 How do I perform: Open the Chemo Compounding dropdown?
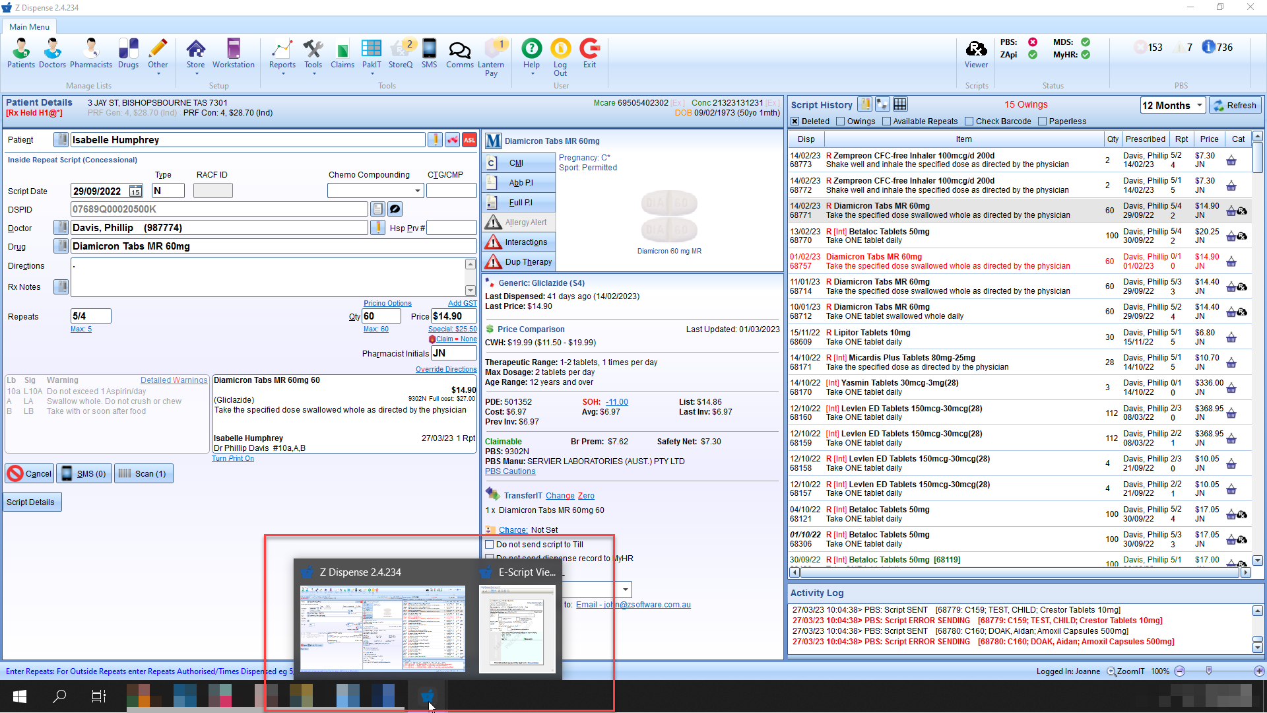pos(418,190)
